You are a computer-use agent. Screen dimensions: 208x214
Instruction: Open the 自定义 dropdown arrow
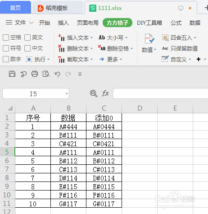coord(190,59)
